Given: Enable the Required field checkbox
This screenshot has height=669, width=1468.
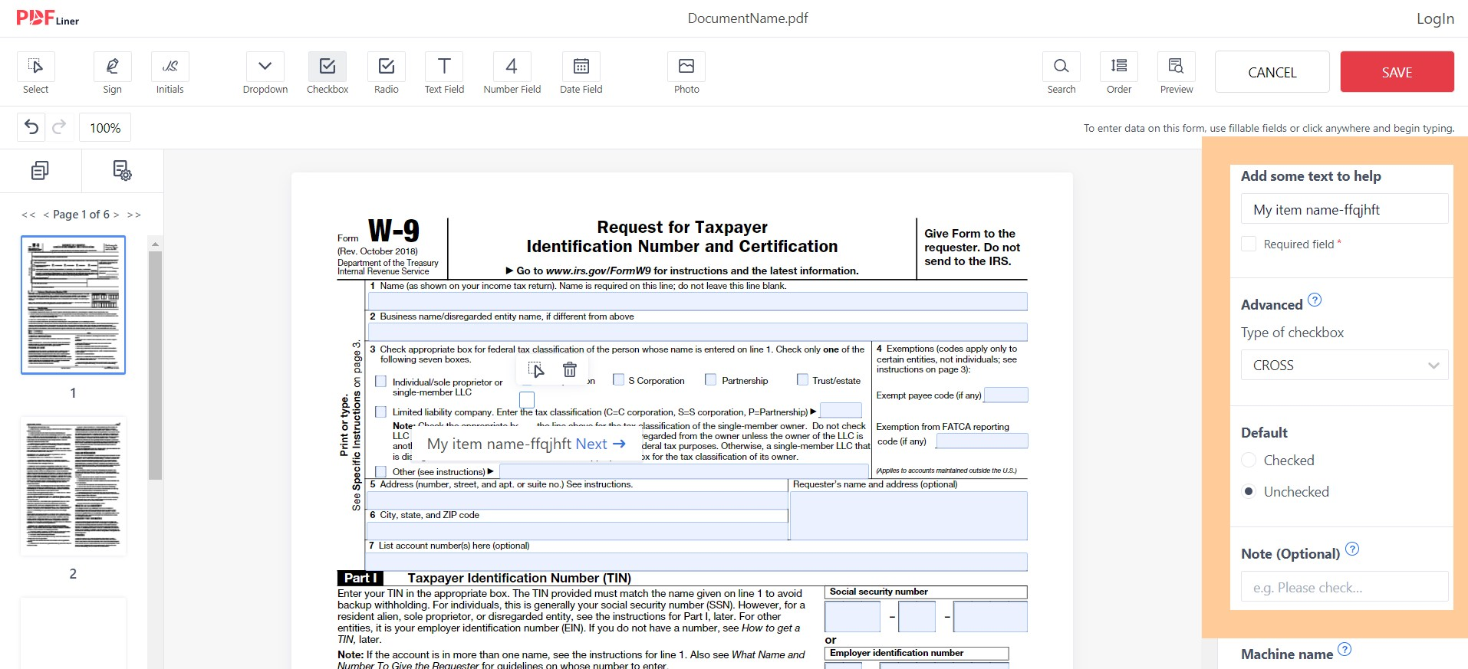Looking at the screenshot, I should (1249, 244).
